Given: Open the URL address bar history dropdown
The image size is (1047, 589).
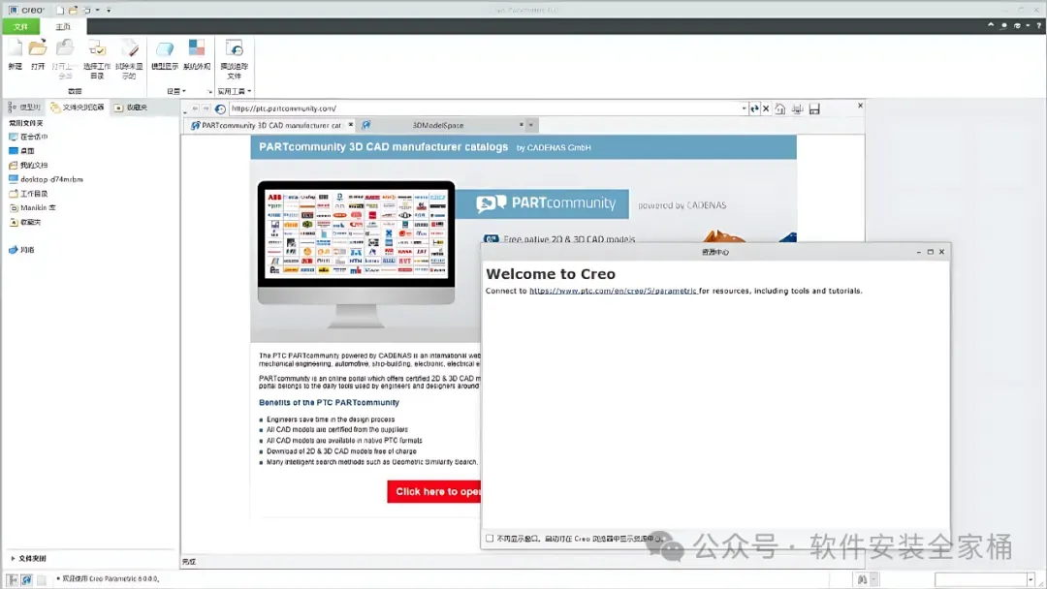Looking at the screenshot, I should [x=744, y=108].
